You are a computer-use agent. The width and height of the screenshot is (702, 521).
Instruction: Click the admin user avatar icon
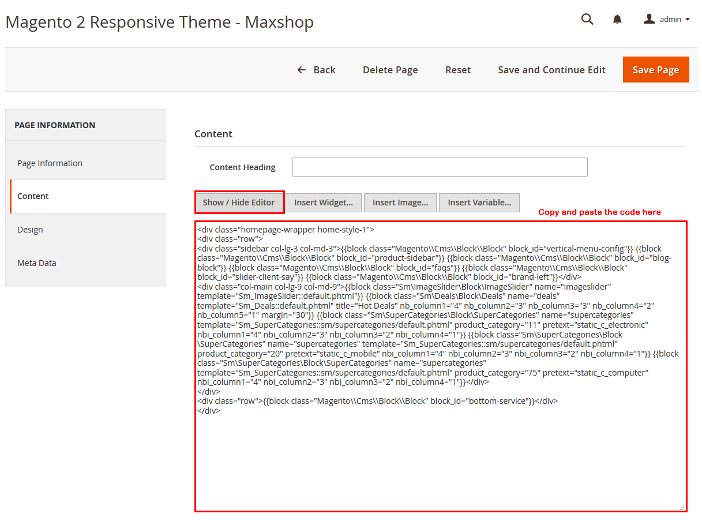[650, 19]
